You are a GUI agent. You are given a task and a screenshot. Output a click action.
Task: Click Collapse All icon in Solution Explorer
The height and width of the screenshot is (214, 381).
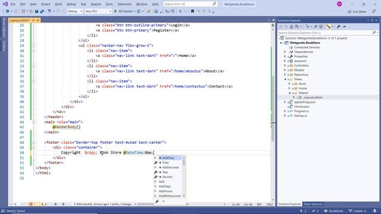[x=316, y=26]
